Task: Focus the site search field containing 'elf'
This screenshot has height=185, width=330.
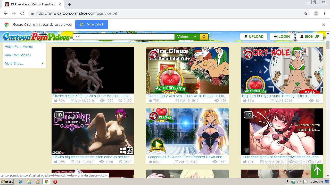Action: pyautogui.click(x=124, y=37)
